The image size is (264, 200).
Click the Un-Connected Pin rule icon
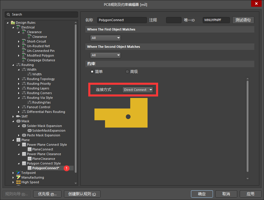[x=24, y=51]
